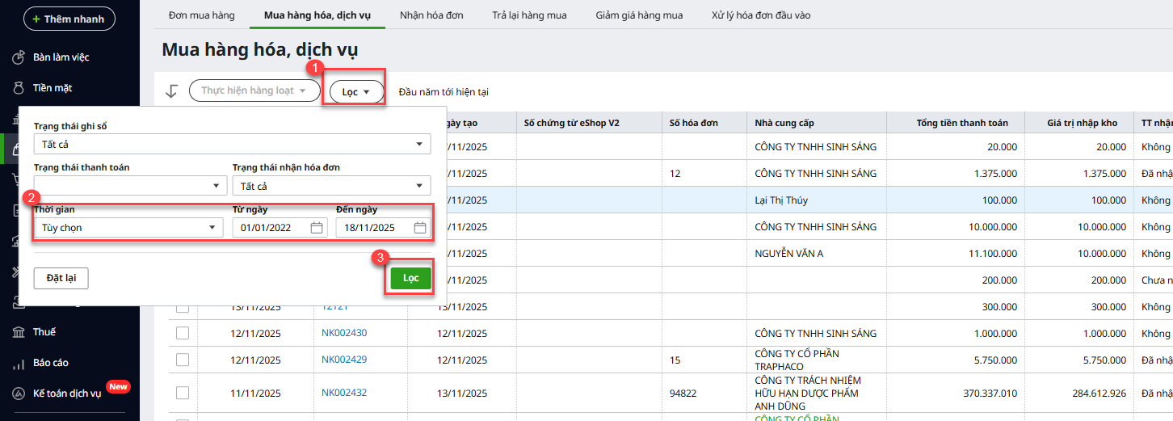Expand the Trạng thái ghi sổ dropdown
Screen dimensions: 1173x421
coord(418,145)
